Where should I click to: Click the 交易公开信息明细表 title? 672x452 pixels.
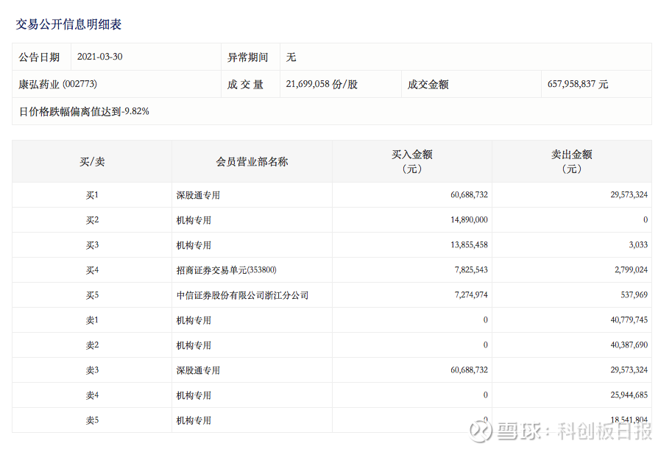click(x=68, y=24)
